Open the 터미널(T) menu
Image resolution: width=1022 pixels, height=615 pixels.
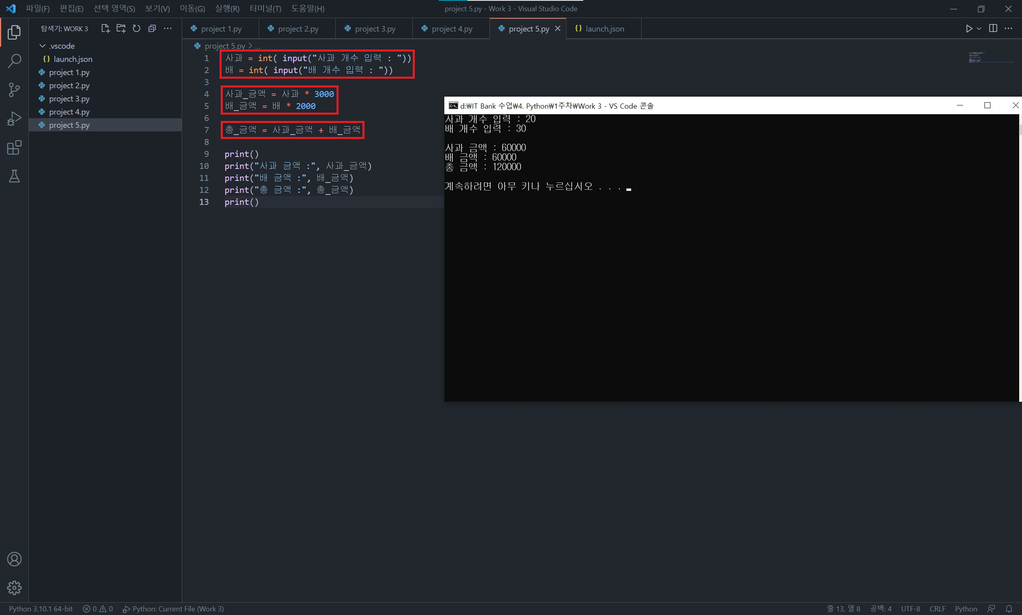coord(265,9)
